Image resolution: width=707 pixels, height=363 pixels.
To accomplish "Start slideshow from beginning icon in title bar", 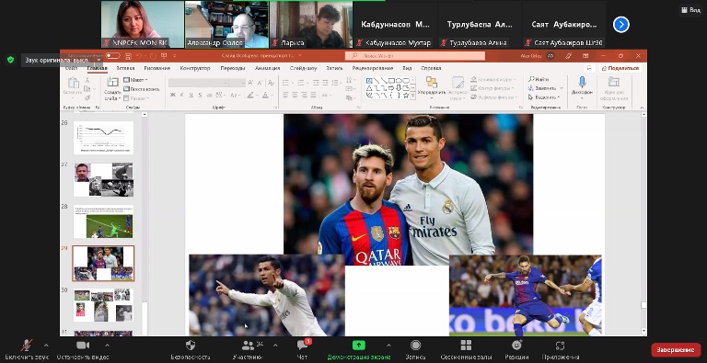I will 164,56.
